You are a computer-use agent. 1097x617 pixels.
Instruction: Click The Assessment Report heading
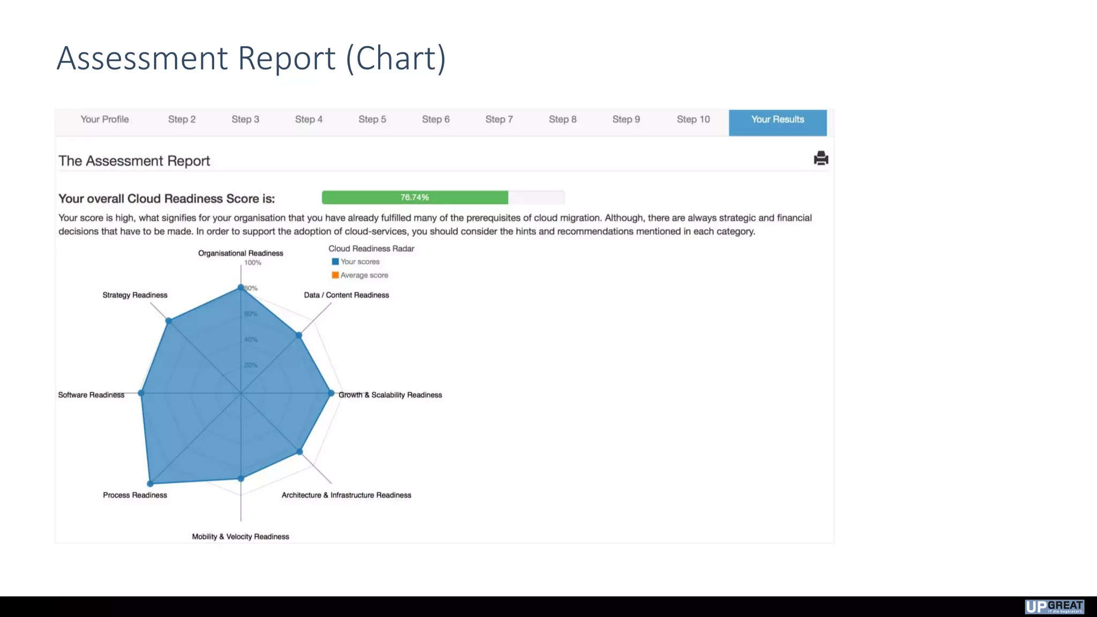pos(134,161)
